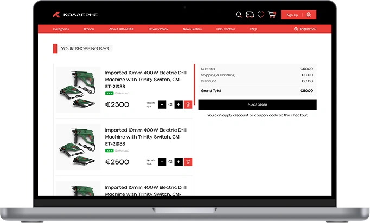370x223 pixels.
Task: Click the YOUR SHOPPING BAG heading
Action: point(85,49)
